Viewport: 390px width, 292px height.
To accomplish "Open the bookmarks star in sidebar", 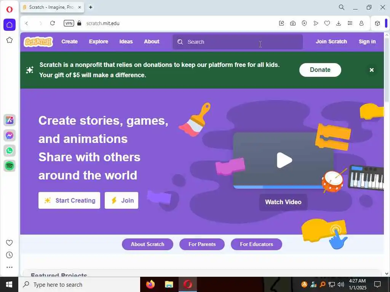I will (10, 40).
